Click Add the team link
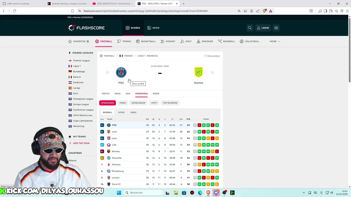 click(x=79, y=143)
